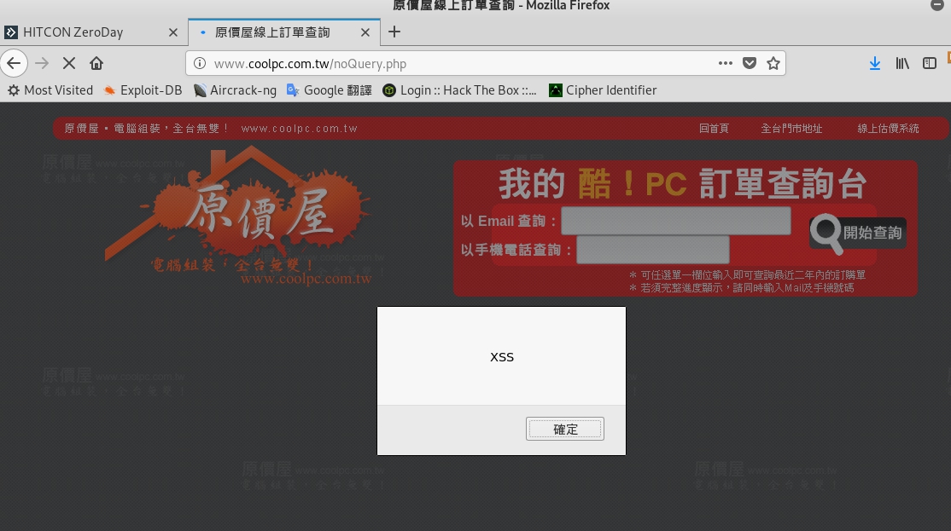
Task: Toggle the sidebar icon in toolbar
Action: click(x=929, y=63)
